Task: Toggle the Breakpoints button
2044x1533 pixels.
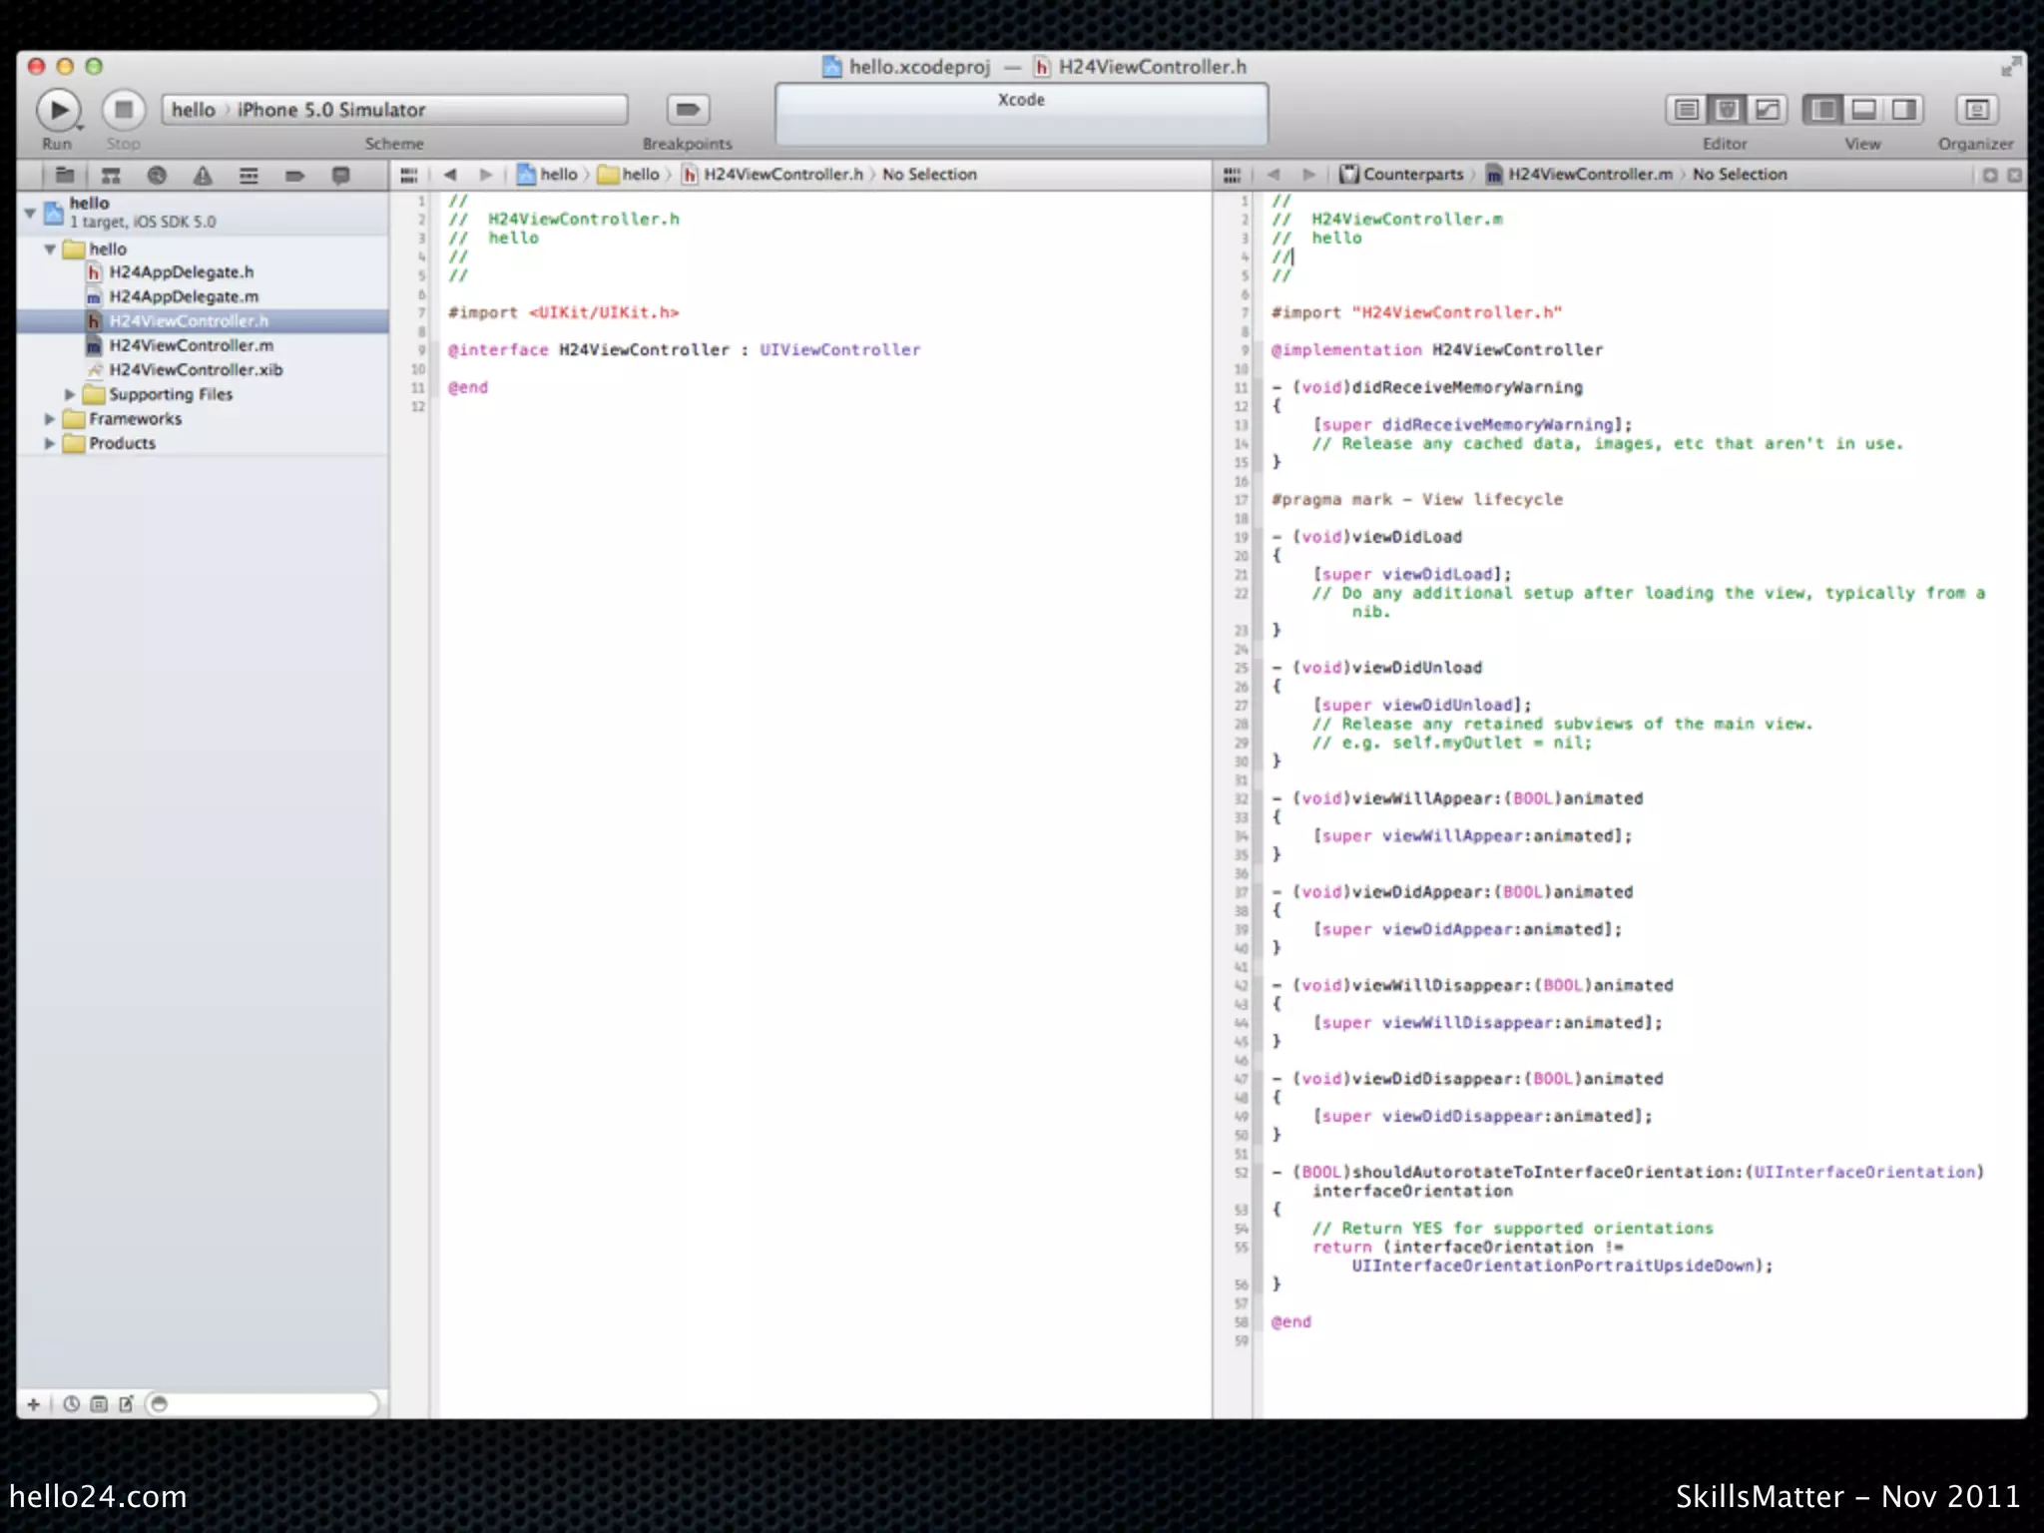Action: tap(687, 110)
